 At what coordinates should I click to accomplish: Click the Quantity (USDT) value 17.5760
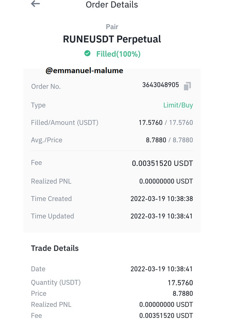coord(180,283)
